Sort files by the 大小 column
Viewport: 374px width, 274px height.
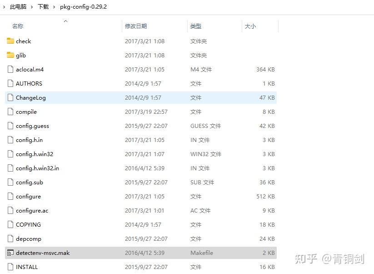(x=250, y=26)
